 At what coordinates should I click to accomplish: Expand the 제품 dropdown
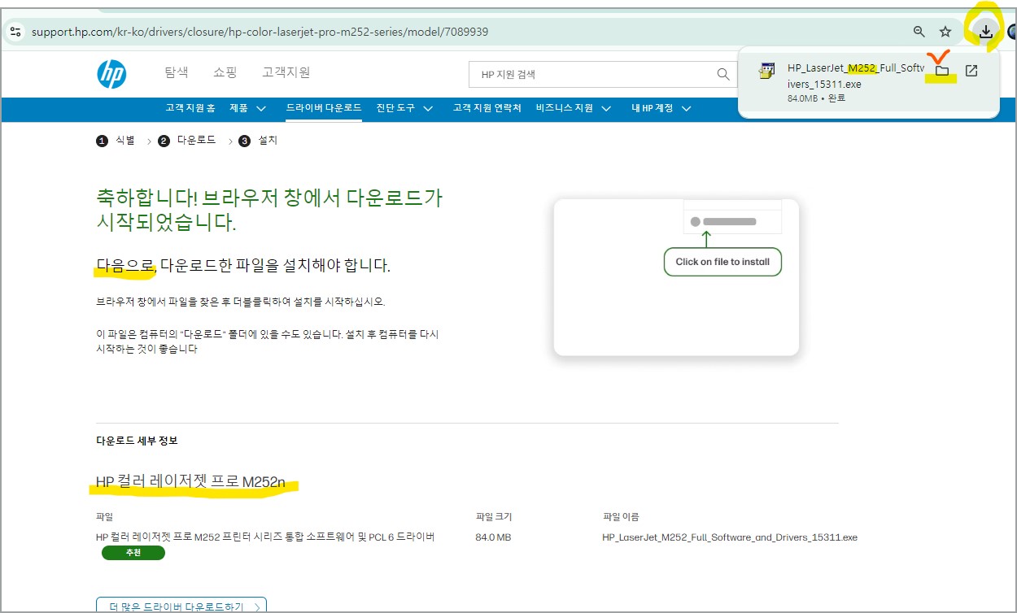pos(248,108)
